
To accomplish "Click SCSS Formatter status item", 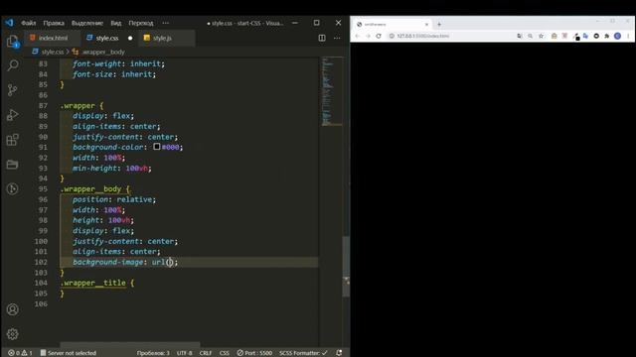I will [303, 353].
